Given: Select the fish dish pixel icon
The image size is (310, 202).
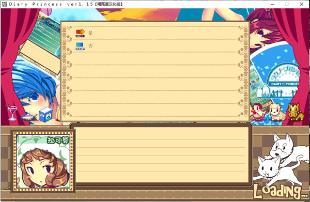Looking at the screenshot, I should click(28, 117).
